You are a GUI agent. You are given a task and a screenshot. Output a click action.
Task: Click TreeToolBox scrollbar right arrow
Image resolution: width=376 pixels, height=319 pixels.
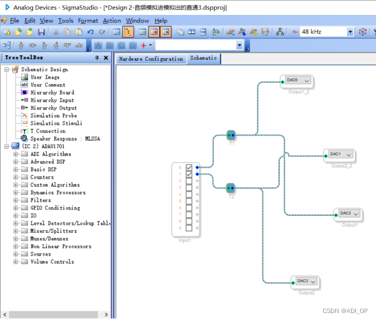[106, 315]
